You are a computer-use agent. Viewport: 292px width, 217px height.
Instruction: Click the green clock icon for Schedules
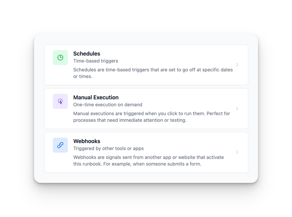60,57
